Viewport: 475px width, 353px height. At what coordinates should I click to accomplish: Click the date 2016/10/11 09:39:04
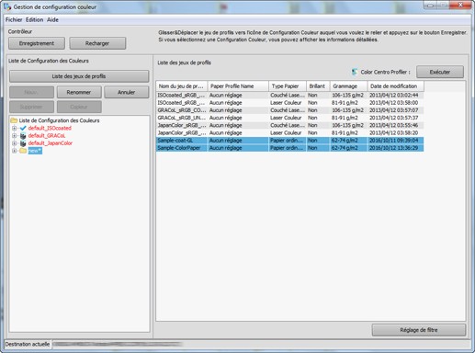[x=394, y=141]
